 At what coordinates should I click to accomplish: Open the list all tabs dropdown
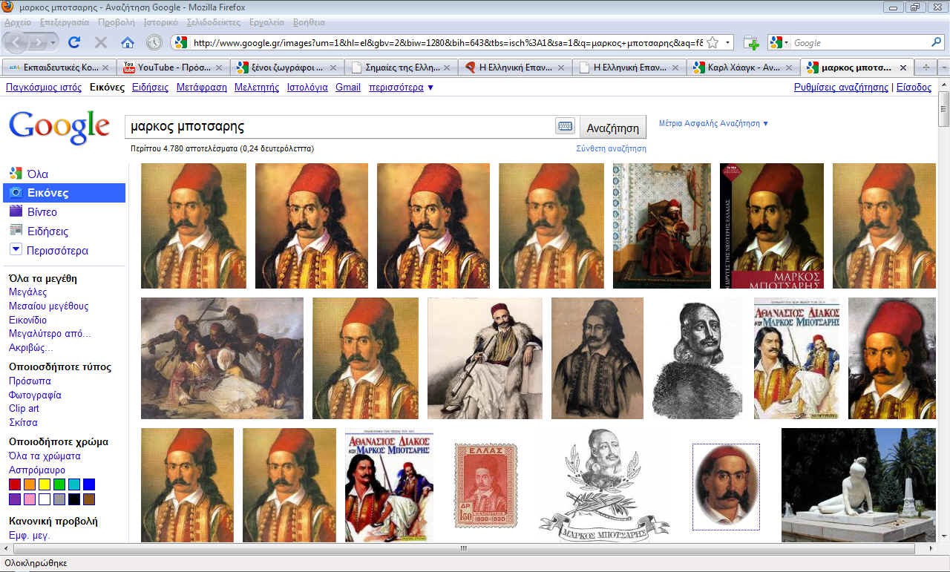[943, 68]
